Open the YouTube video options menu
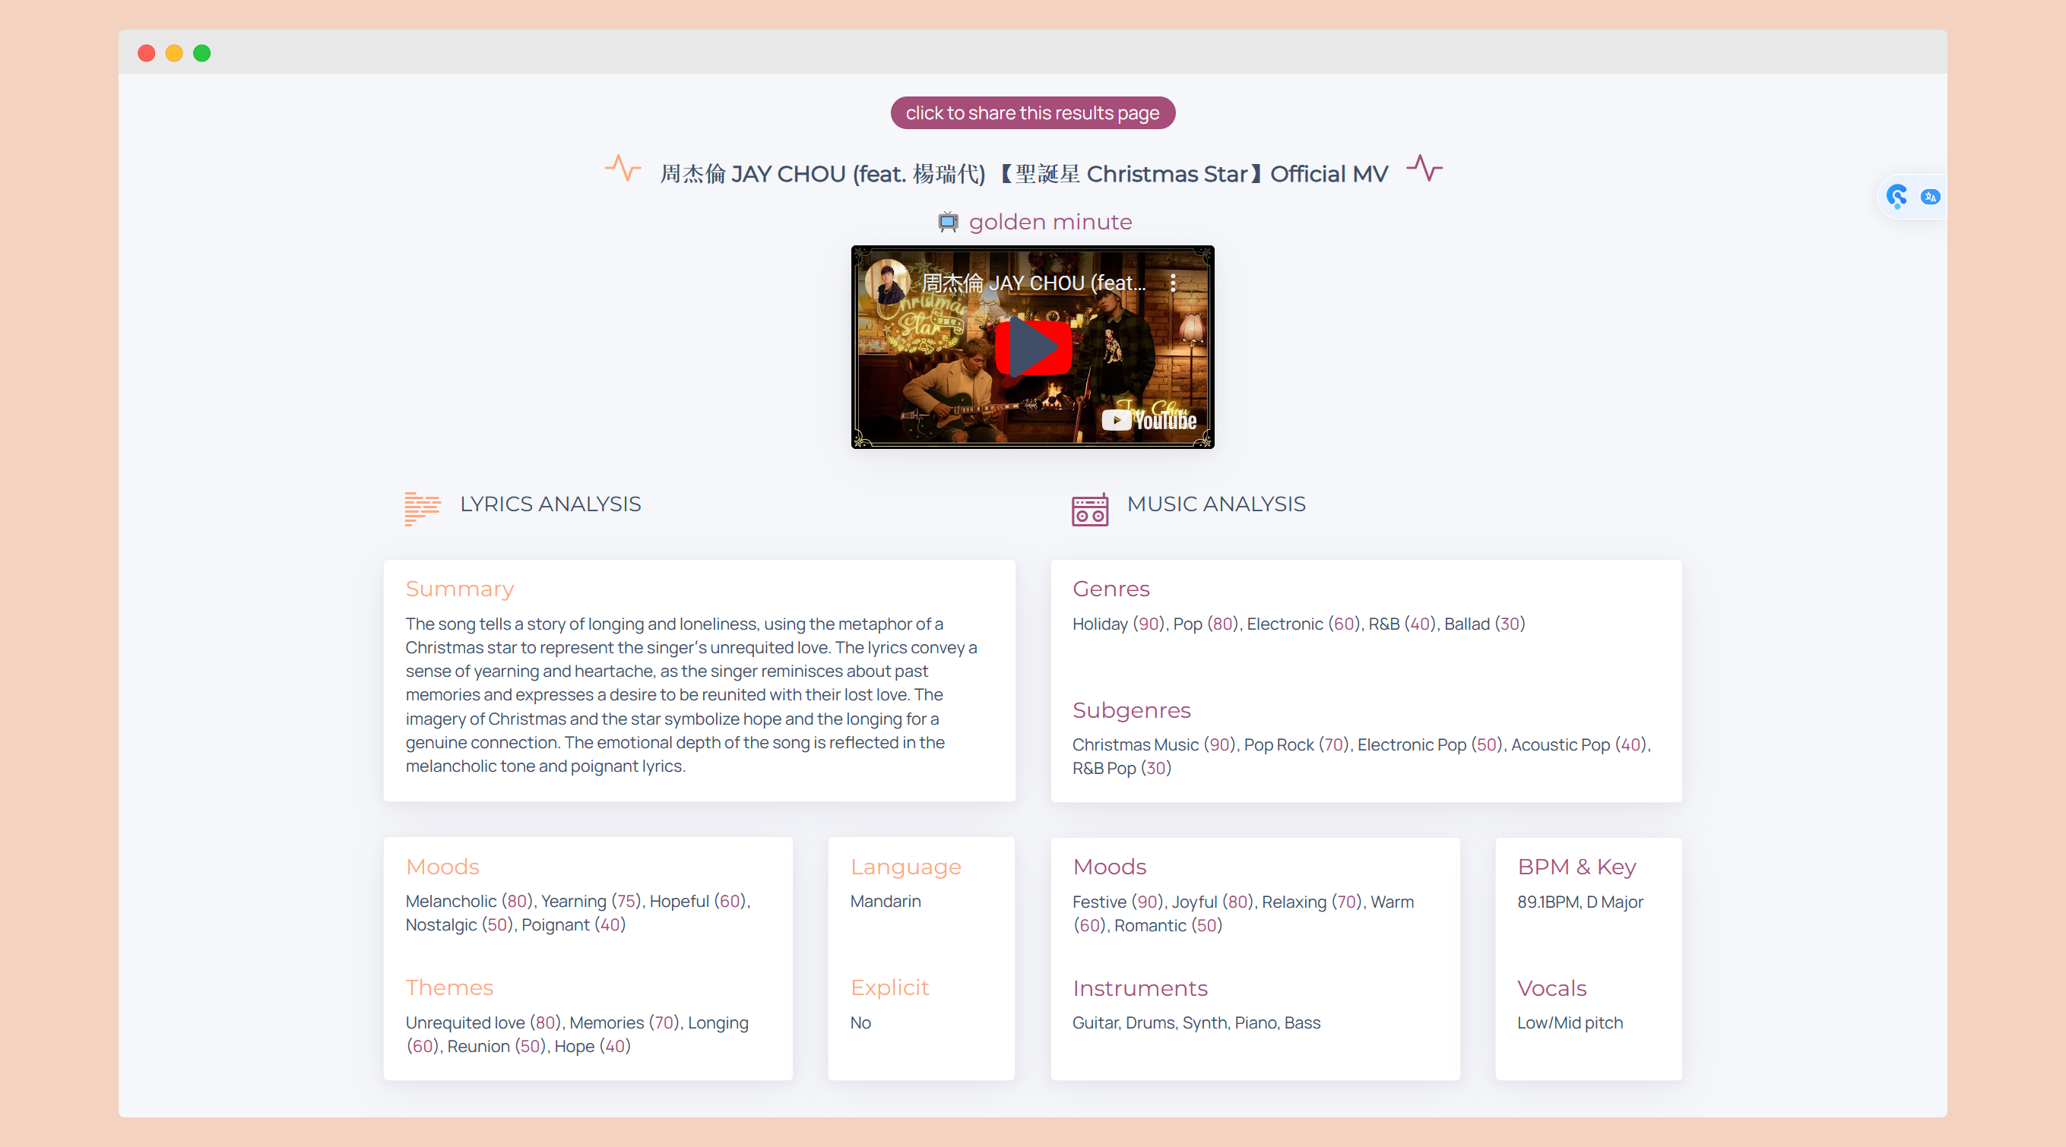The width and height of the screenshot is (2066, 1147). click(1173, 283)
